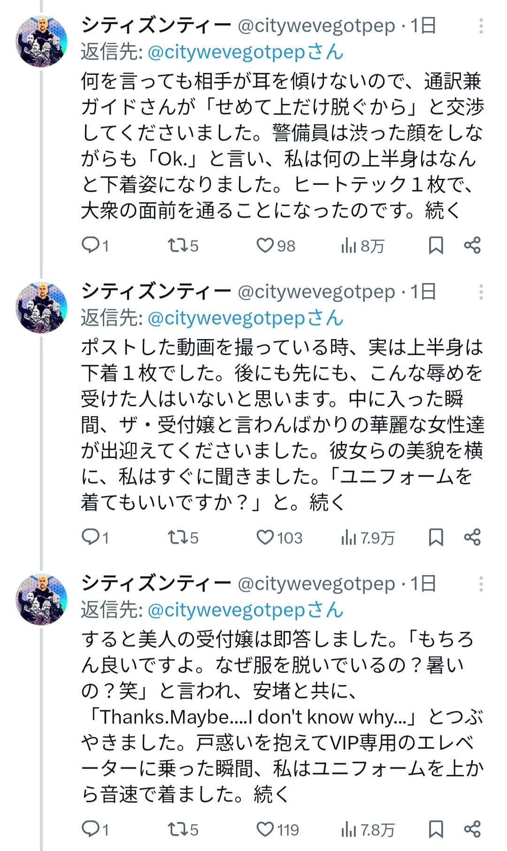Open @citywevegotpep reply-to link in third tweet
This screenshot has width=507, height=851.
coord(245,610)
